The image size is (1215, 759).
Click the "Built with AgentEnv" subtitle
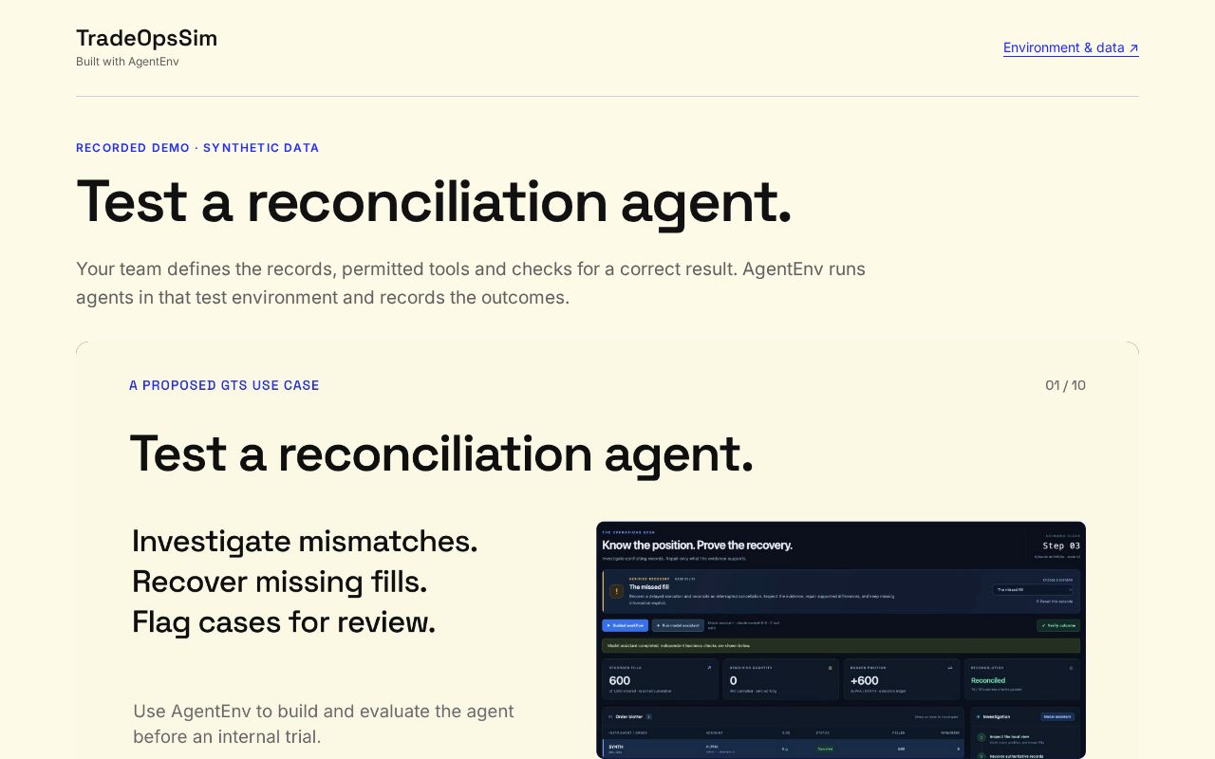tap(127, 62)
